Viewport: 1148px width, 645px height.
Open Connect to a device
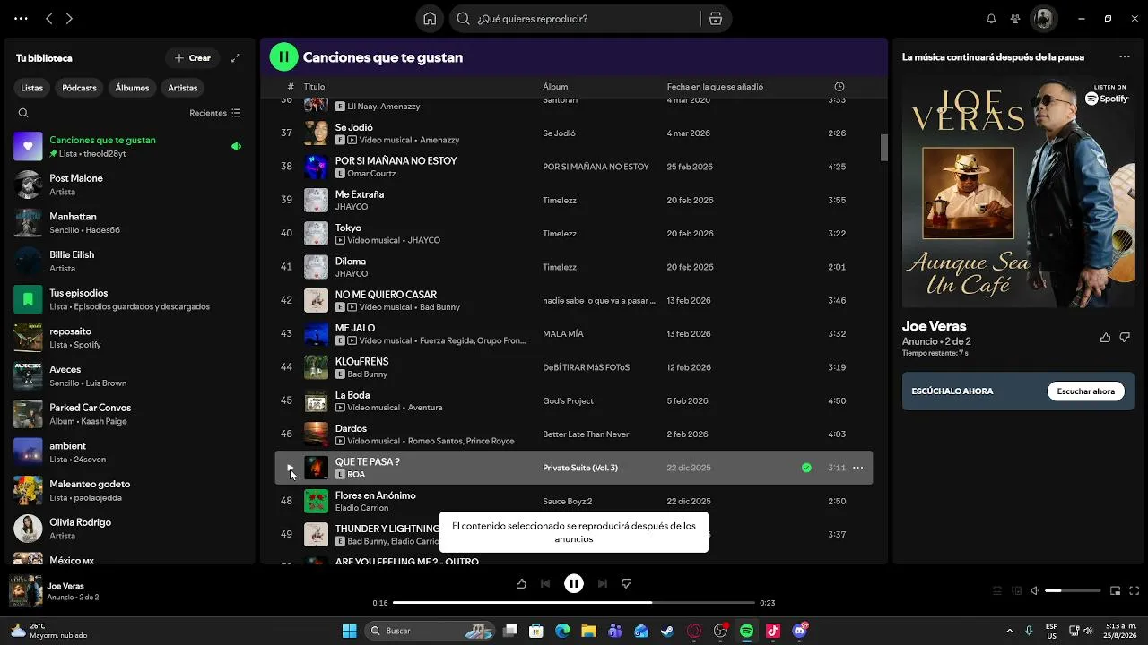click(1016, 591)
